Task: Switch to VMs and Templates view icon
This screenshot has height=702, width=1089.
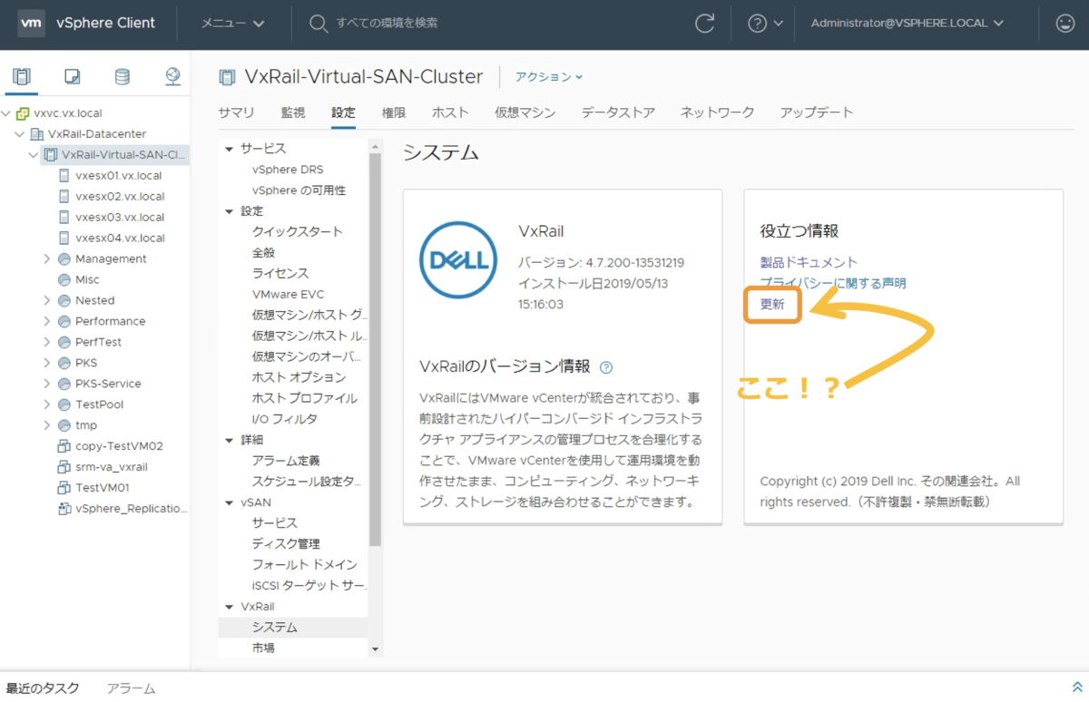Action: [73, 77]
